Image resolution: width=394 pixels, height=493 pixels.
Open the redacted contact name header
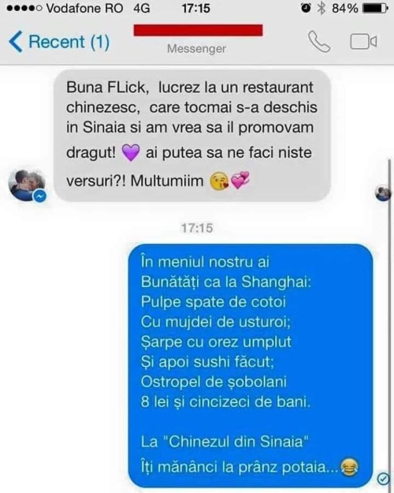pyautogui.click(x=198, y=30)
